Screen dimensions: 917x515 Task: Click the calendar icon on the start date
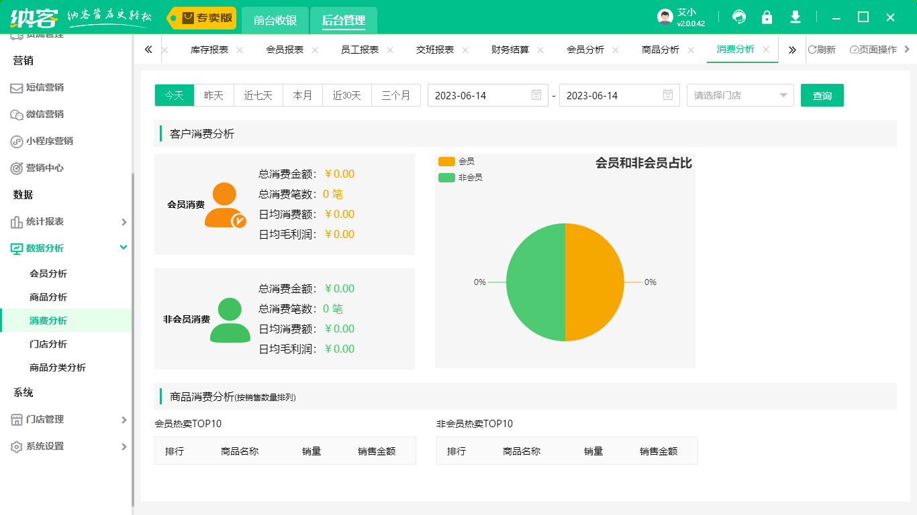pos(536,95)
